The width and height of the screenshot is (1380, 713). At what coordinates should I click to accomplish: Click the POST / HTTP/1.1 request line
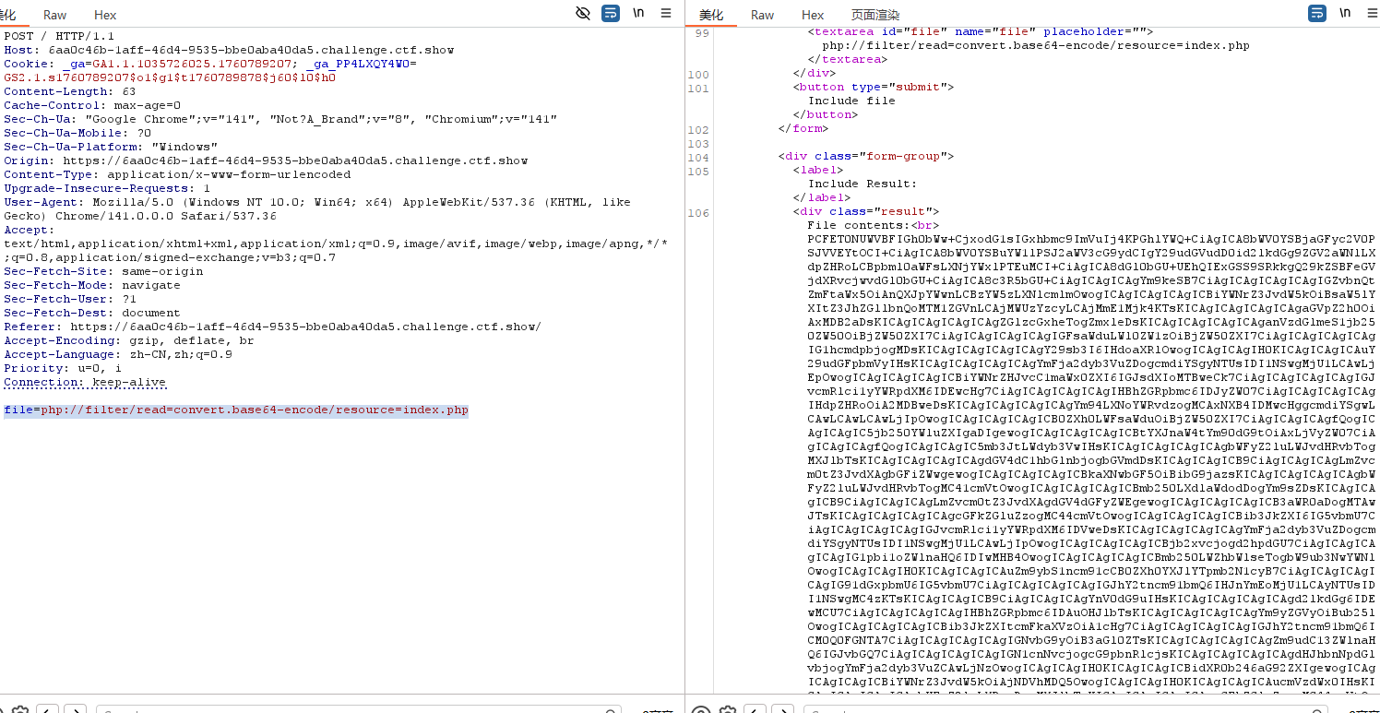pyautogui.click(x=59, y=36)
